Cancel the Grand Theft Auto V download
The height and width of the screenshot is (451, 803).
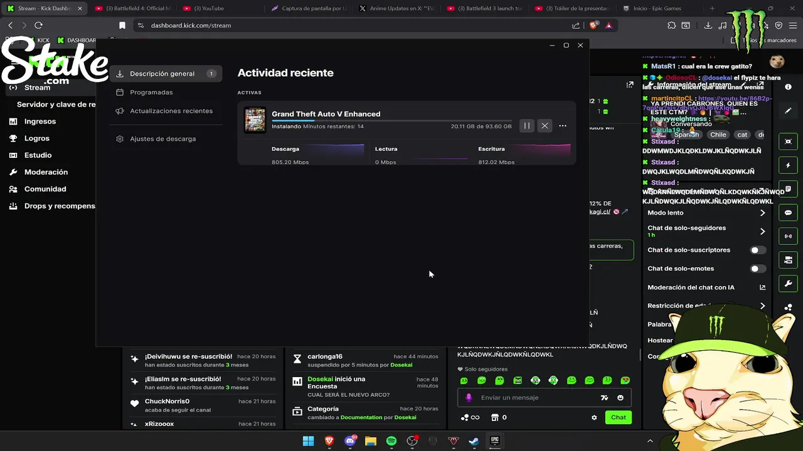(x=545, y=126)
